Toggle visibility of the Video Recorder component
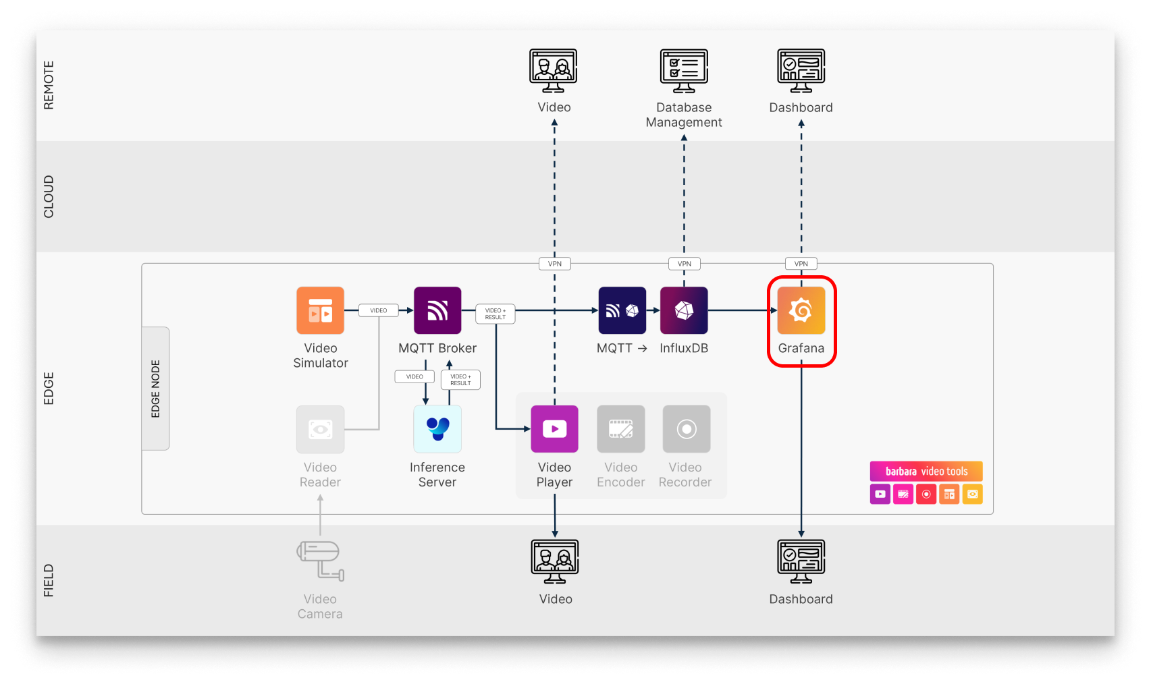The height and width of the screenshot is (680, 1151). tap(685, 429)
